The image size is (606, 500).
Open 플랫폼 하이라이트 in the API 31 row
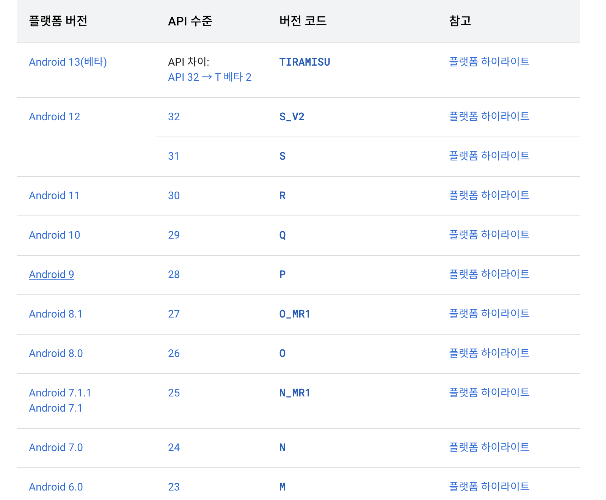click(489, 156)
